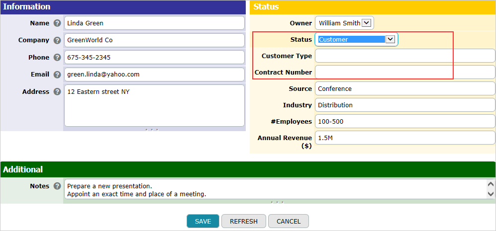The height and width of the screenshot is (231, 496).
Task: Click the empty Contract Number field
Action: 405,72
